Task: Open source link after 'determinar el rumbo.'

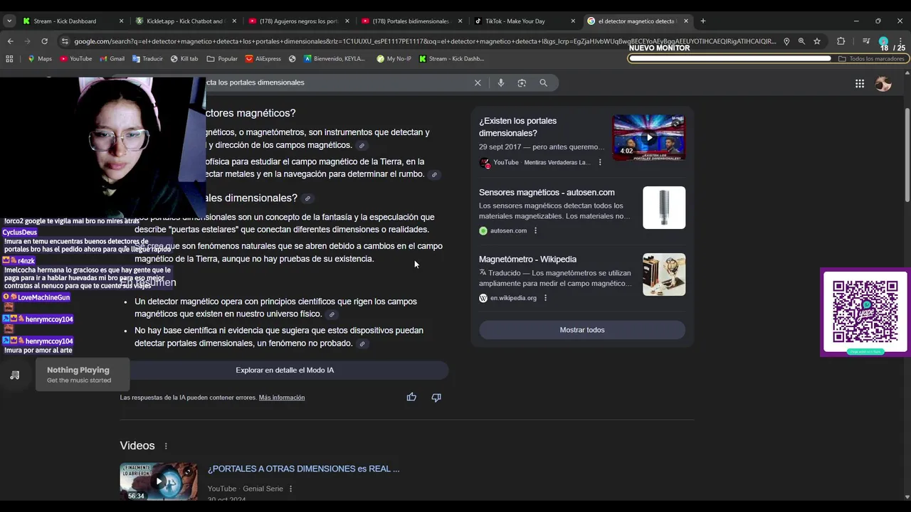Action: click(x=434, y=175)
